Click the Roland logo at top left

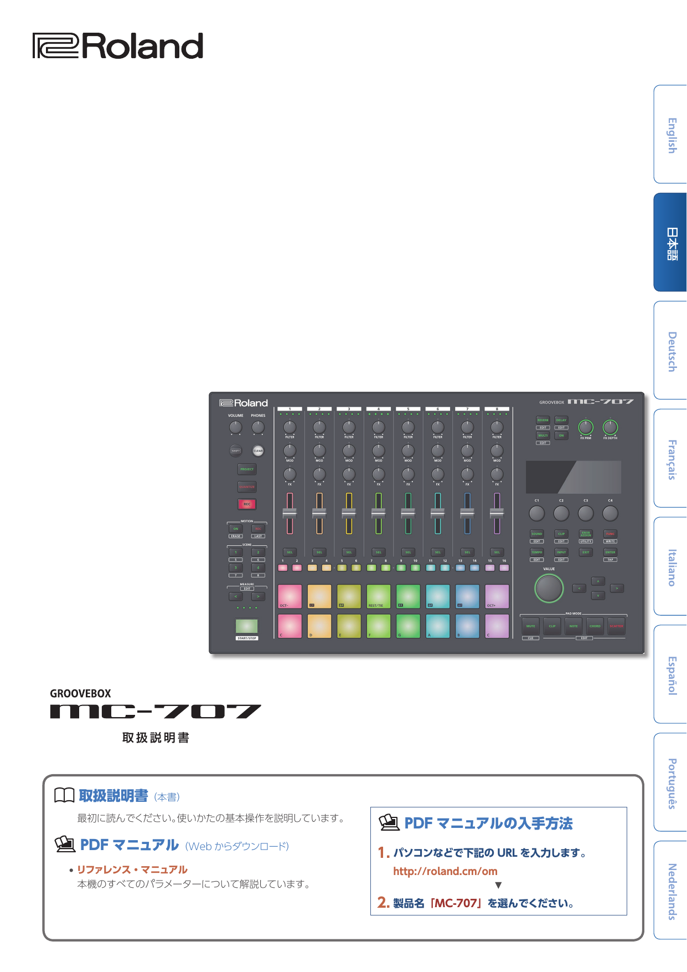click(118, 46)
